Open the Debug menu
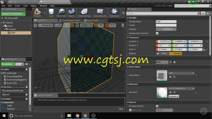Viewport: 212px width, 119px height. [34, 6]
